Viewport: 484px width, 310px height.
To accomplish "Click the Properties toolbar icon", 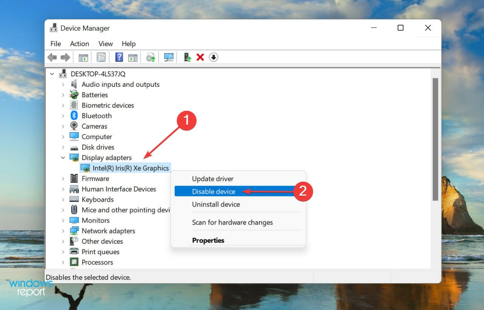I will (x=101, y=57).
